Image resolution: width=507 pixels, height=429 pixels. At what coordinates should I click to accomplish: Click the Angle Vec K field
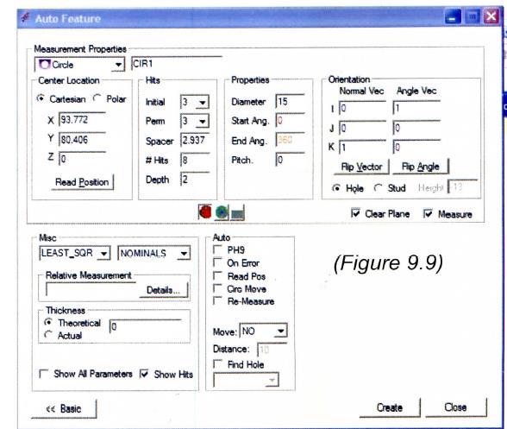tap(416, 147)
